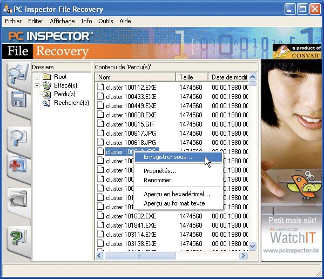Viewport: 324px width, 279px height.
Task: Open the Aide menu
Action: click(125, 21)
